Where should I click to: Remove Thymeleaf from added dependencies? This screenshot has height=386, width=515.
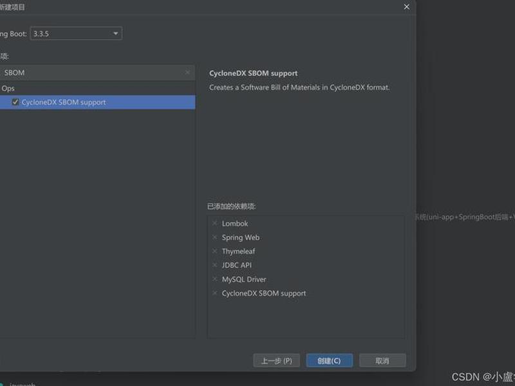click(x=215, y=251)
